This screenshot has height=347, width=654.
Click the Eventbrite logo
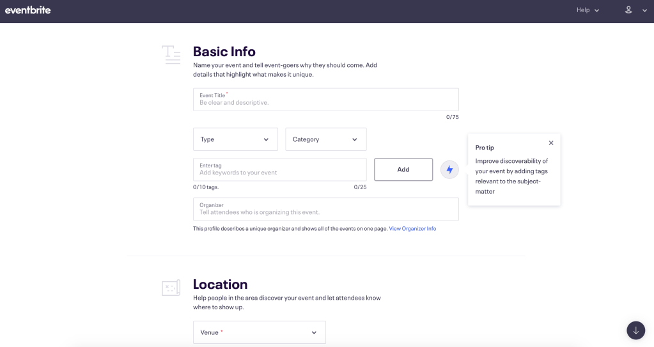(27, 10)
